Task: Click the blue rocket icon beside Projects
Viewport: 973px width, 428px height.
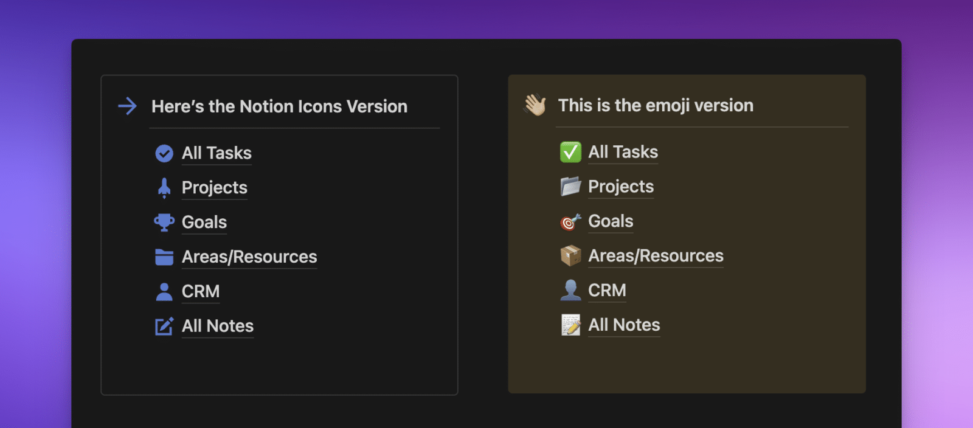Action: [x=164, y=188]
